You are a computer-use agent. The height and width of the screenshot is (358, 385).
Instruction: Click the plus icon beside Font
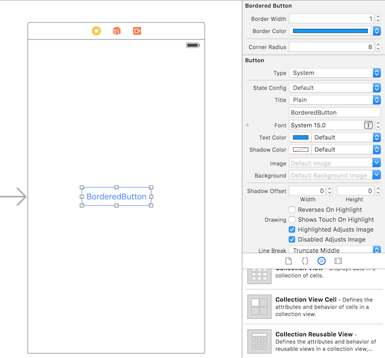(x=248, y=125)
